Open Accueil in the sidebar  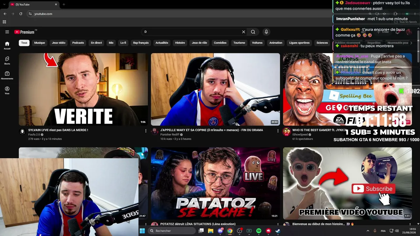click(x=7, y=46)
